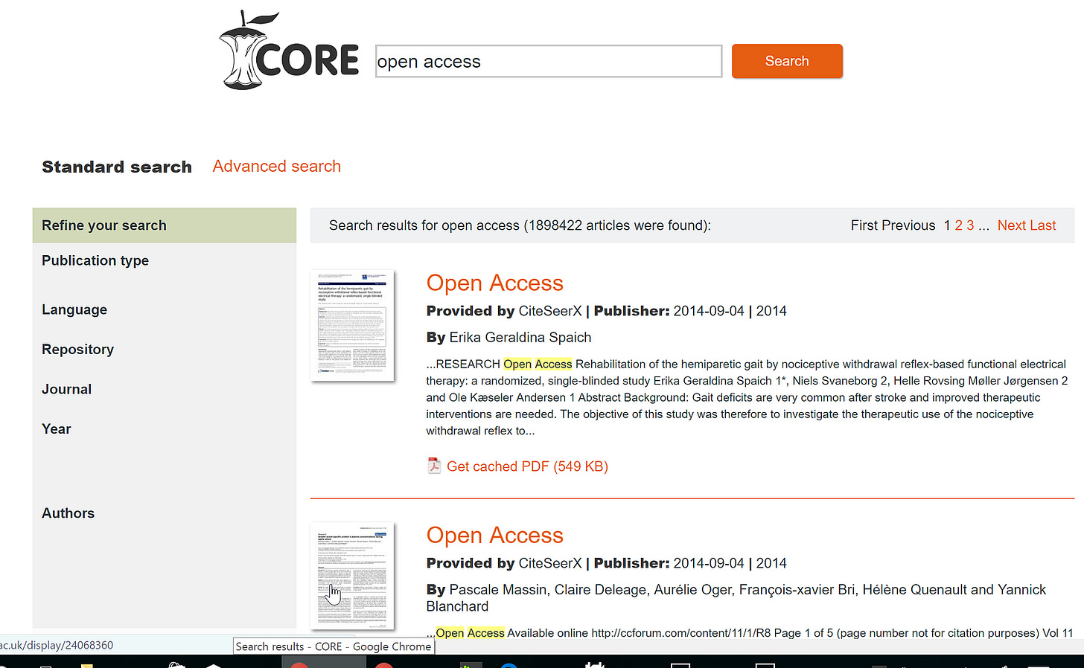
Task: Jump to the Last results page
Action: [x=1043, y=225]
